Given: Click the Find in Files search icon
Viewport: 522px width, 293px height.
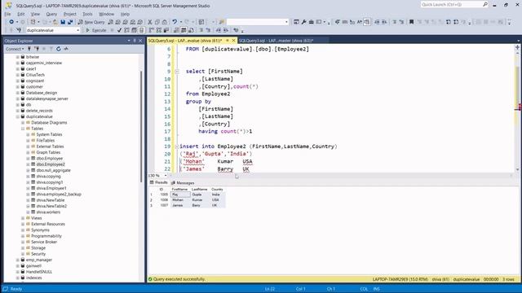Looking at the screenshot, I should 222,22.
